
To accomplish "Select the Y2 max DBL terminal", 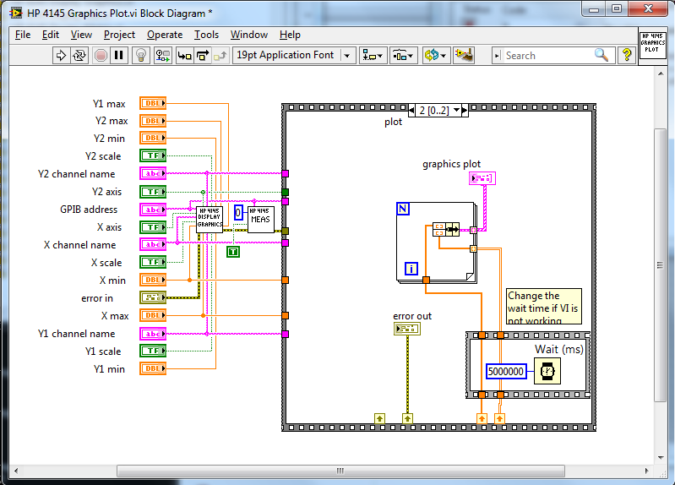I will click(x=153, y=121).
